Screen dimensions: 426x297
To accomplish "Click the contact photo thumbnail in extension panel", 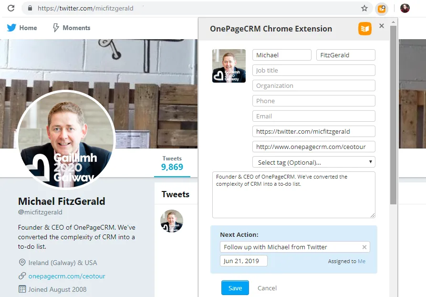I will [x=229, y=66].
